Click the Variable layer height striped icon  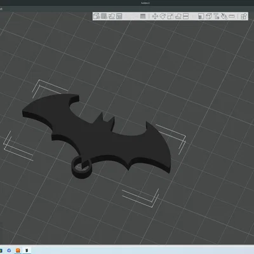[x=143, y=16]
